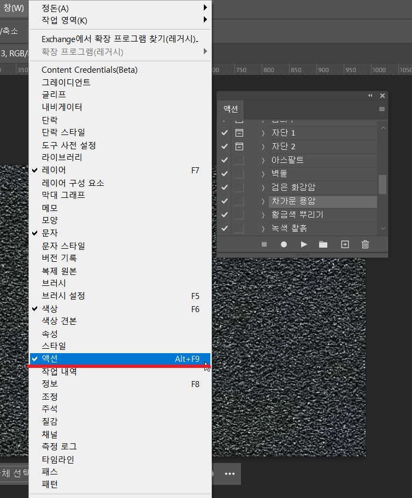Open the 타임라인 panel entry
Viewport: 412px width, 498px height.
[x=120, y=460]
